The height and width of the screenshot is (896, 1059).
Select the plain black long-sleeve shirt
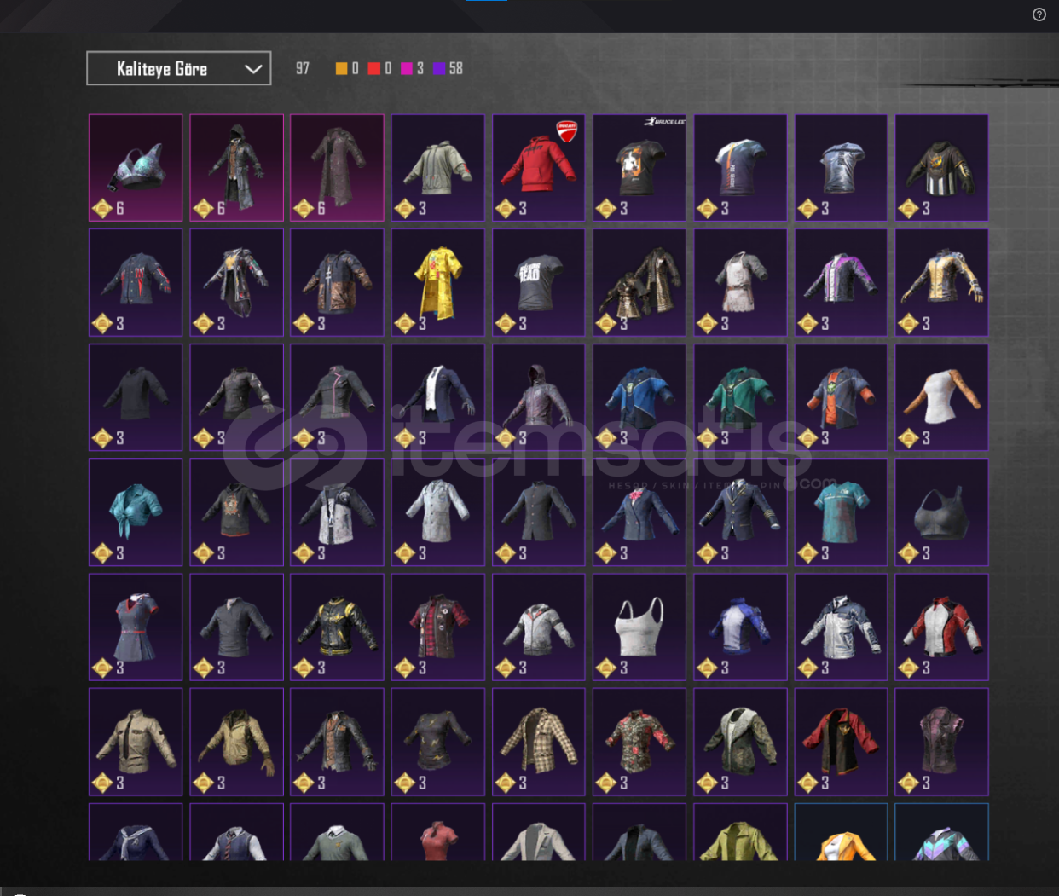tap(136, 397)
